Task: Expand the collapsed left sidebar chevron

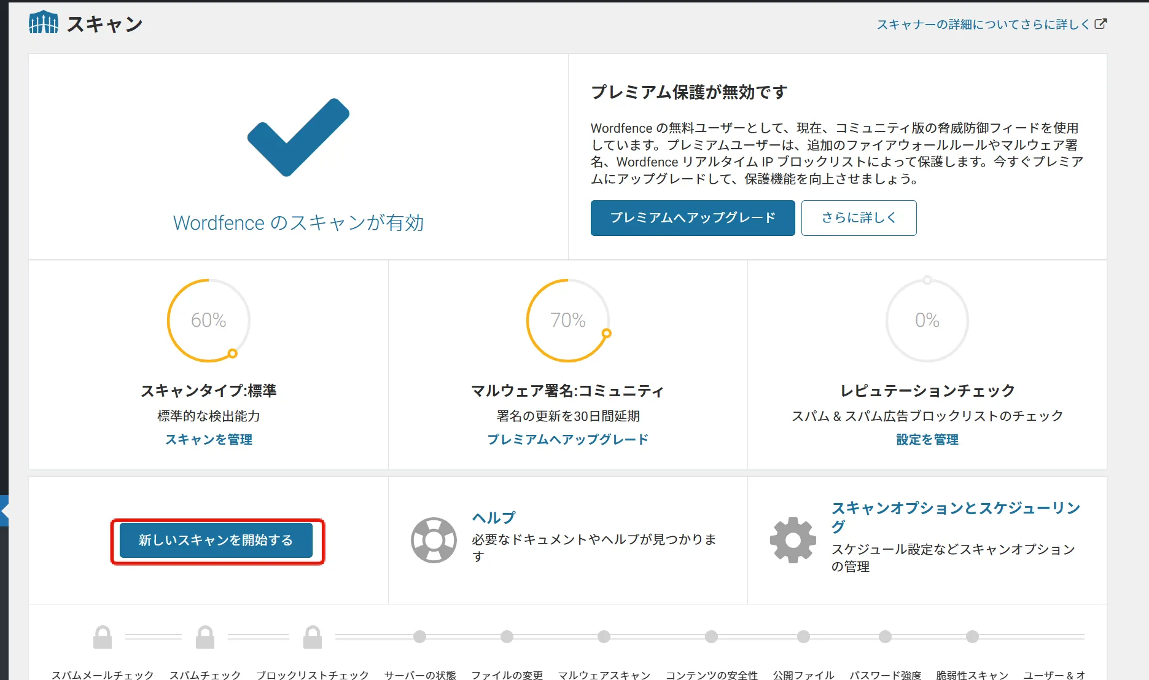Action: 5,510
